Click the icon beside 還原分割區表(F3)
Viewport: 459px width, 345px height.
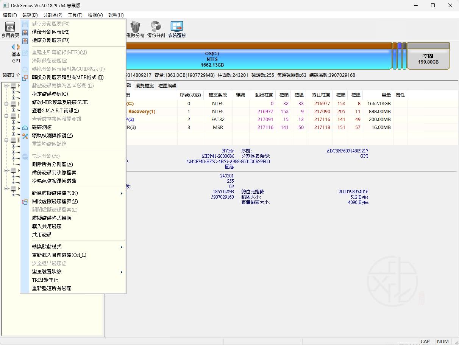(25, 40)
